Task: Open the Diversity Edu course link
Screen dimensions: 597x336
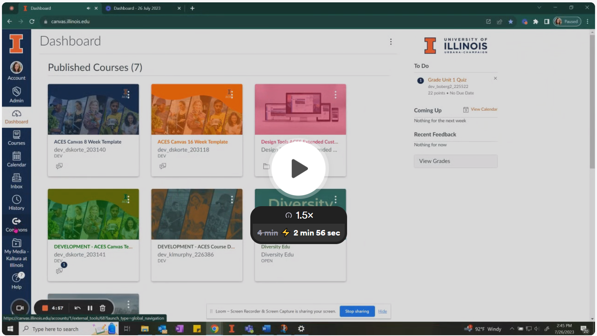Action: pyautogui.click(x=275, y=247)
